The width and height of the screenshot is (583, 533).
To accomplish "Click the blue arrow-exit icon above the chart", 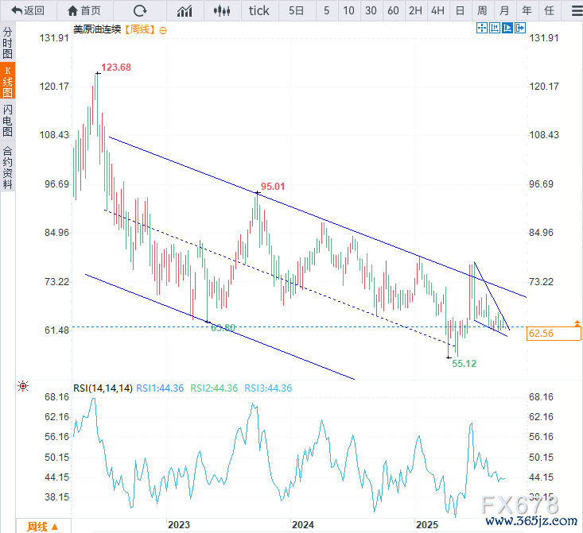I will (520, 29).
